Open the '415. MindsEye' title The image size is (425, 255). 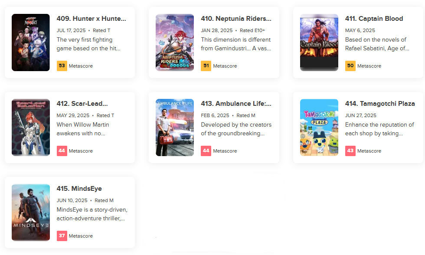79,189
